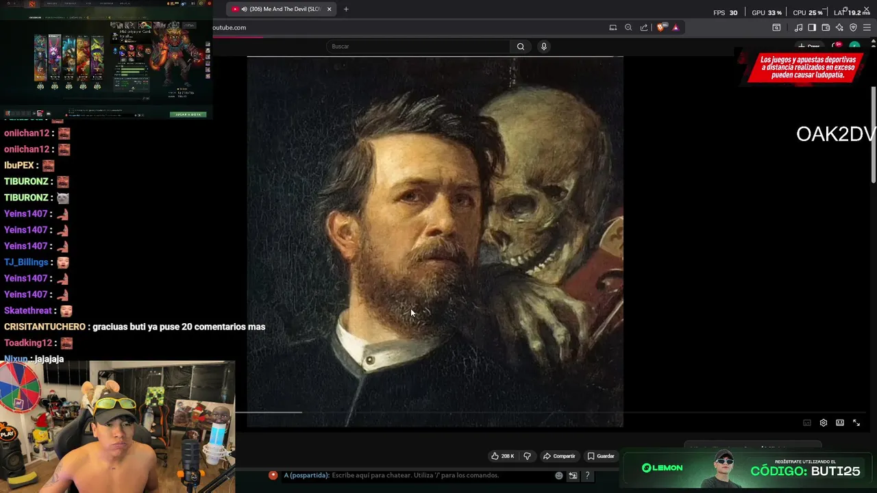Toggle subtitles icon on the player
The image size is (877, 493).
[807, 423]
